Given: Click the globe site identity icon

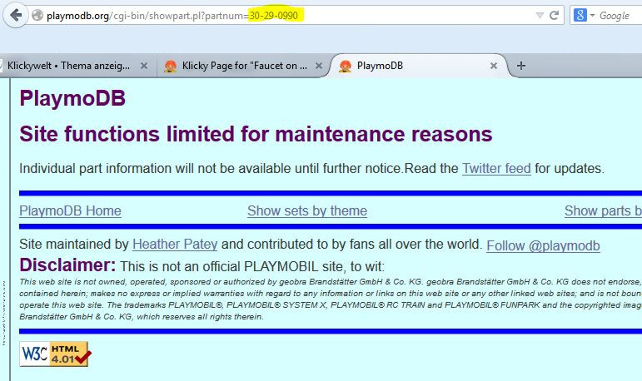Looking at the screenshot, I should coord(37,16).
